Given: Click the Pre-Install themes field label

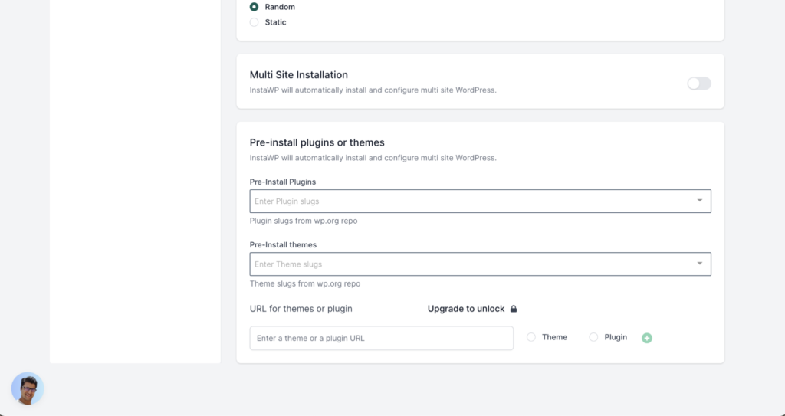Looking at the screenshot, I should click(284, 245).
